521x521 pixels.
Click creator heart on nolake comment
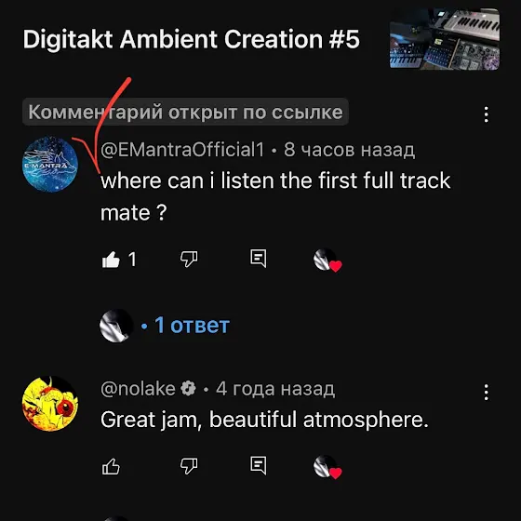click(x=327, y=467)
